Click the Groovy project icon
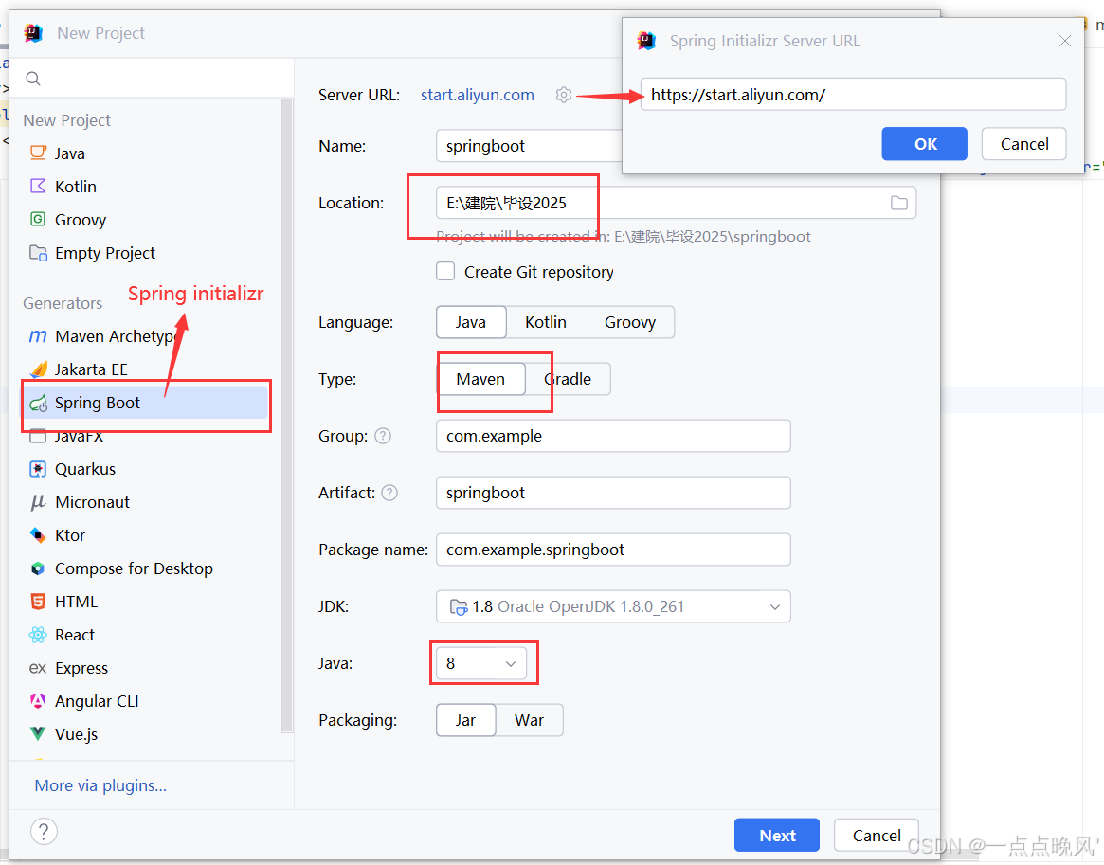This screenshot has width=1104, height=865. [x=38, y=219]
